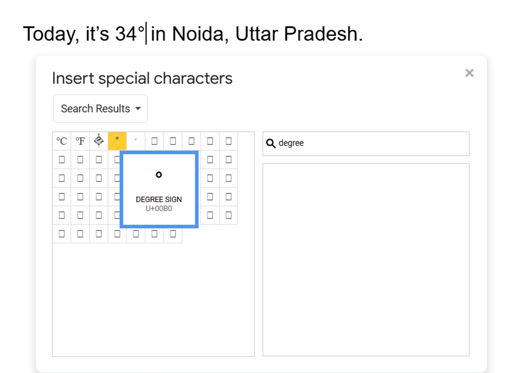Select the search text reading degree
The image size is (524, 373).
292,143
